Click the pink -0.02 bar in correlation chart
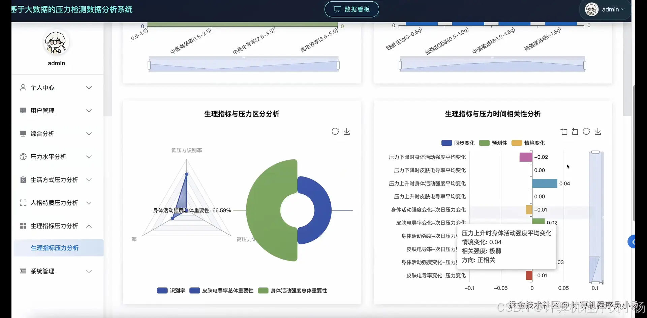The height and width of the screenshot is (318, 647). pyautogui.click(x=526, y=157)
